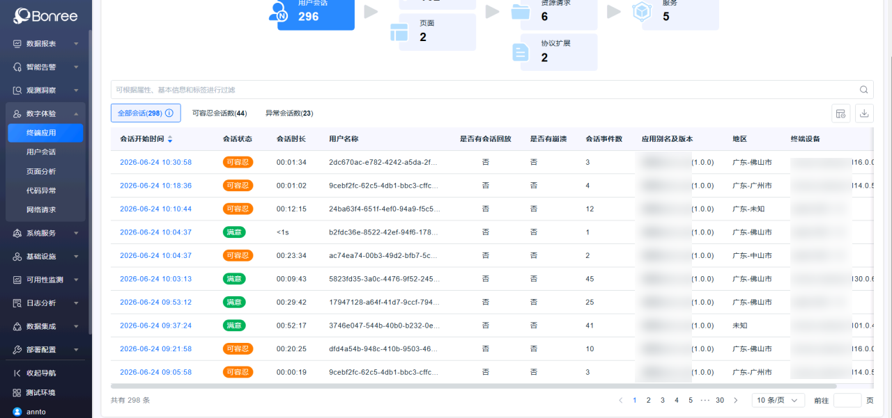Open 终端应用 in sidebar
This screenshot has width=892, height=418.
pyautogui.click(x=45, y=133)
